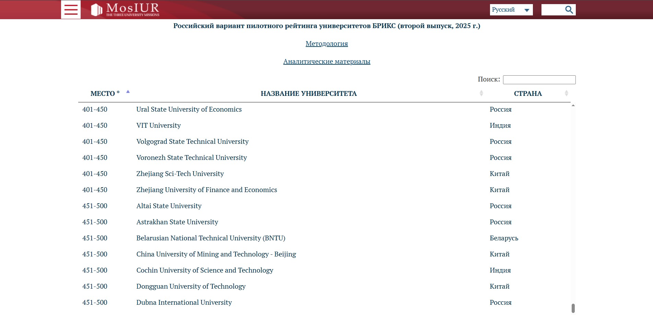This screenshot has height=315, width=653.
Task: Click the table scrollbar thumb
Action: point(573,308)
